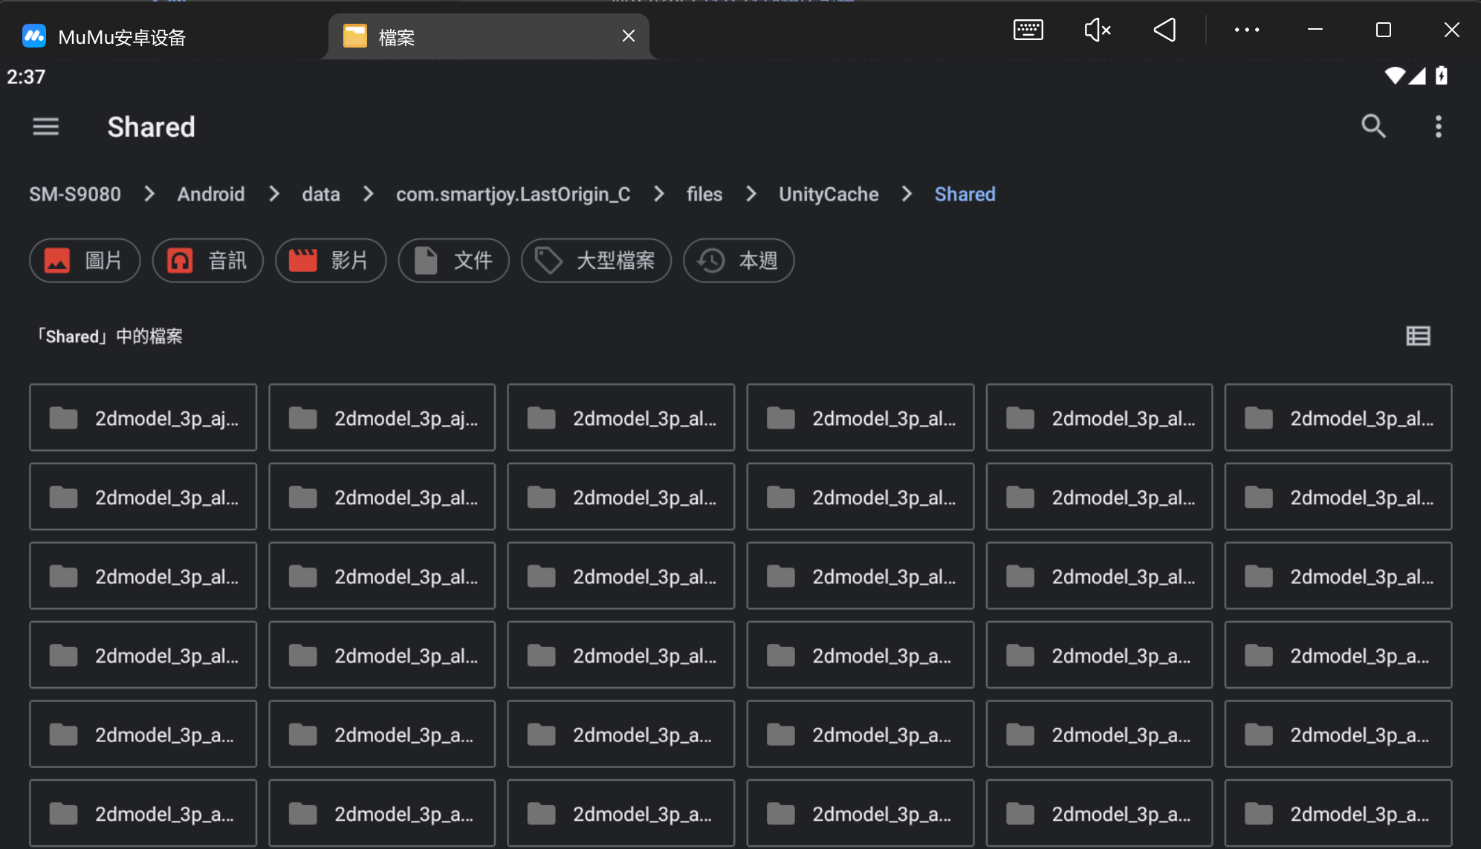Filter by 大型檔案 large files chip

(596, 261)
